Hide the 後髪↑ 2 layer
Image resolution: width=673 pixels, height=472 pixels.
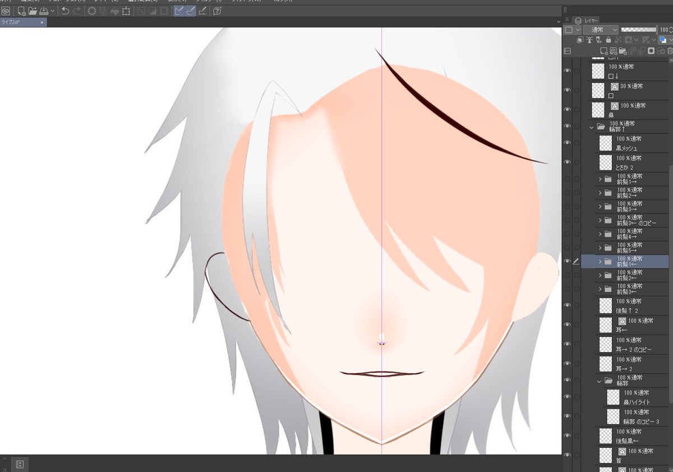click(x=567, y=305)
